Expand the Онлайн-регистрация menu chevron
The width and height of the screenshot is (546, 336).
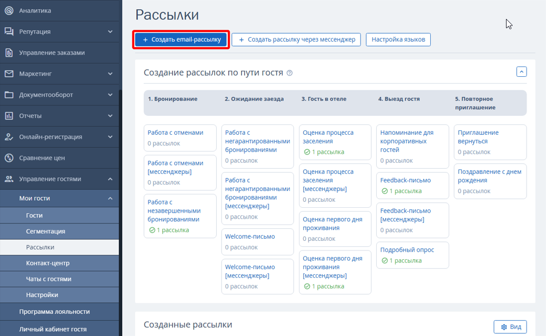(x=110, y=137)
